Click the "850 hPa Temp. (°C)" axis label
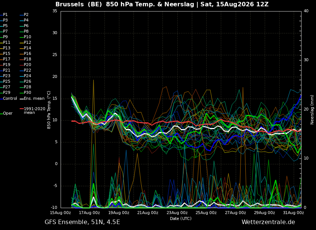The width and height of the screenshot is (316, 230). [49, 110]
